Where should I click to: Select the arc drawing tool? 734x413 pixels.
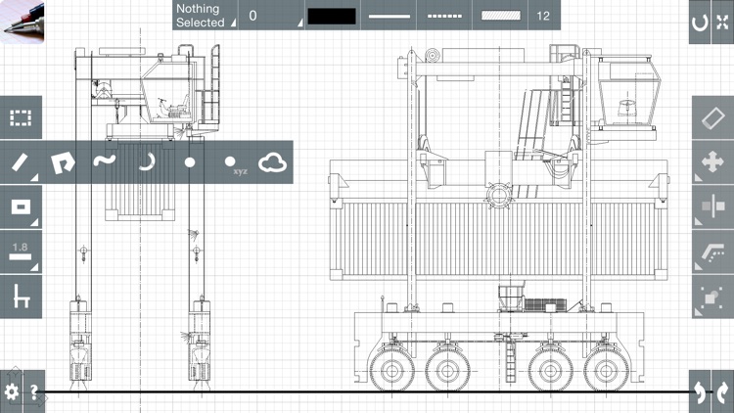point(147,162)
